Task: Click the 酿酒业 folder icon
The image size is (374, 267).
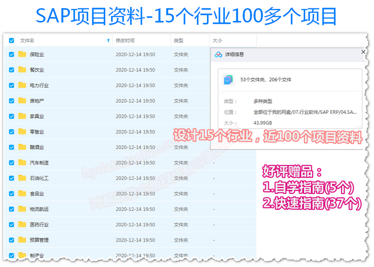Action: click(22, 147)
